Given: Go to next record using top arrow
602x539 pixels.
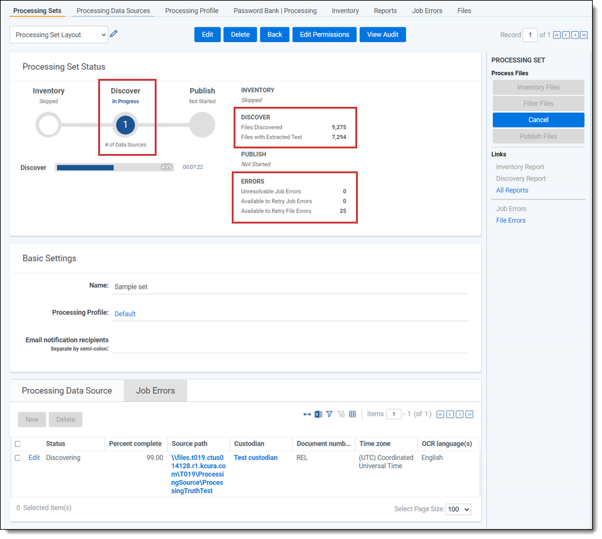Looking at the screenshot, I should (575, 35).
